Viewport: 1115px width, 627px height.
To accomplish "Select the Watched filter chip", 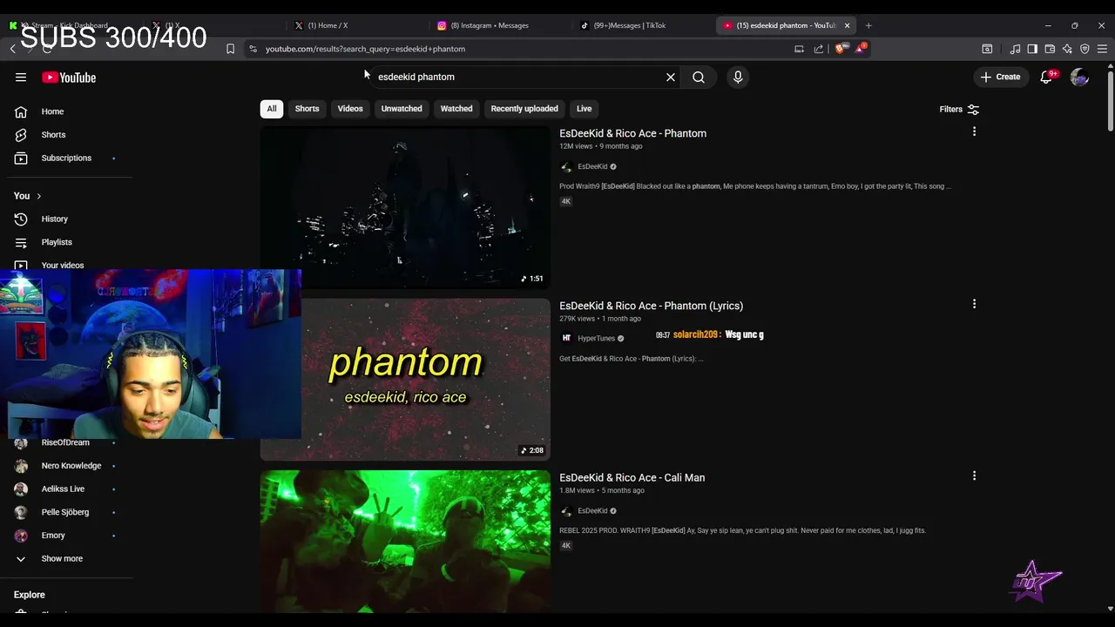I will coord(456,109).
